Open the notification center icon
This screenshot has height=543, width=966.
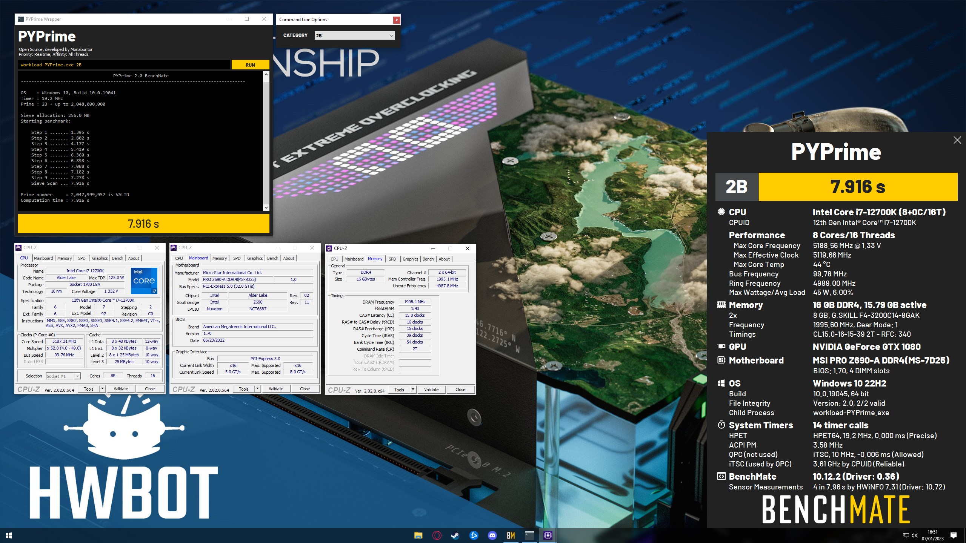[954, 535]
